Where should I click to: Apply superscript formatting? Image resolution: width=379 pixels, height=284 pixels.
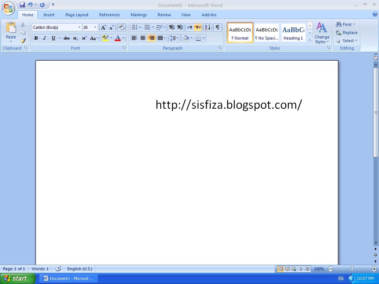pos(84,38)
